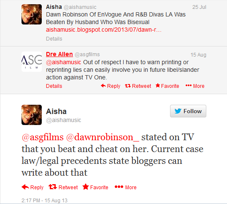The image size is (227, 204).
Task: Expand Details on Aisha's 25 Jul tweet
Action: (x=54, y=39)
